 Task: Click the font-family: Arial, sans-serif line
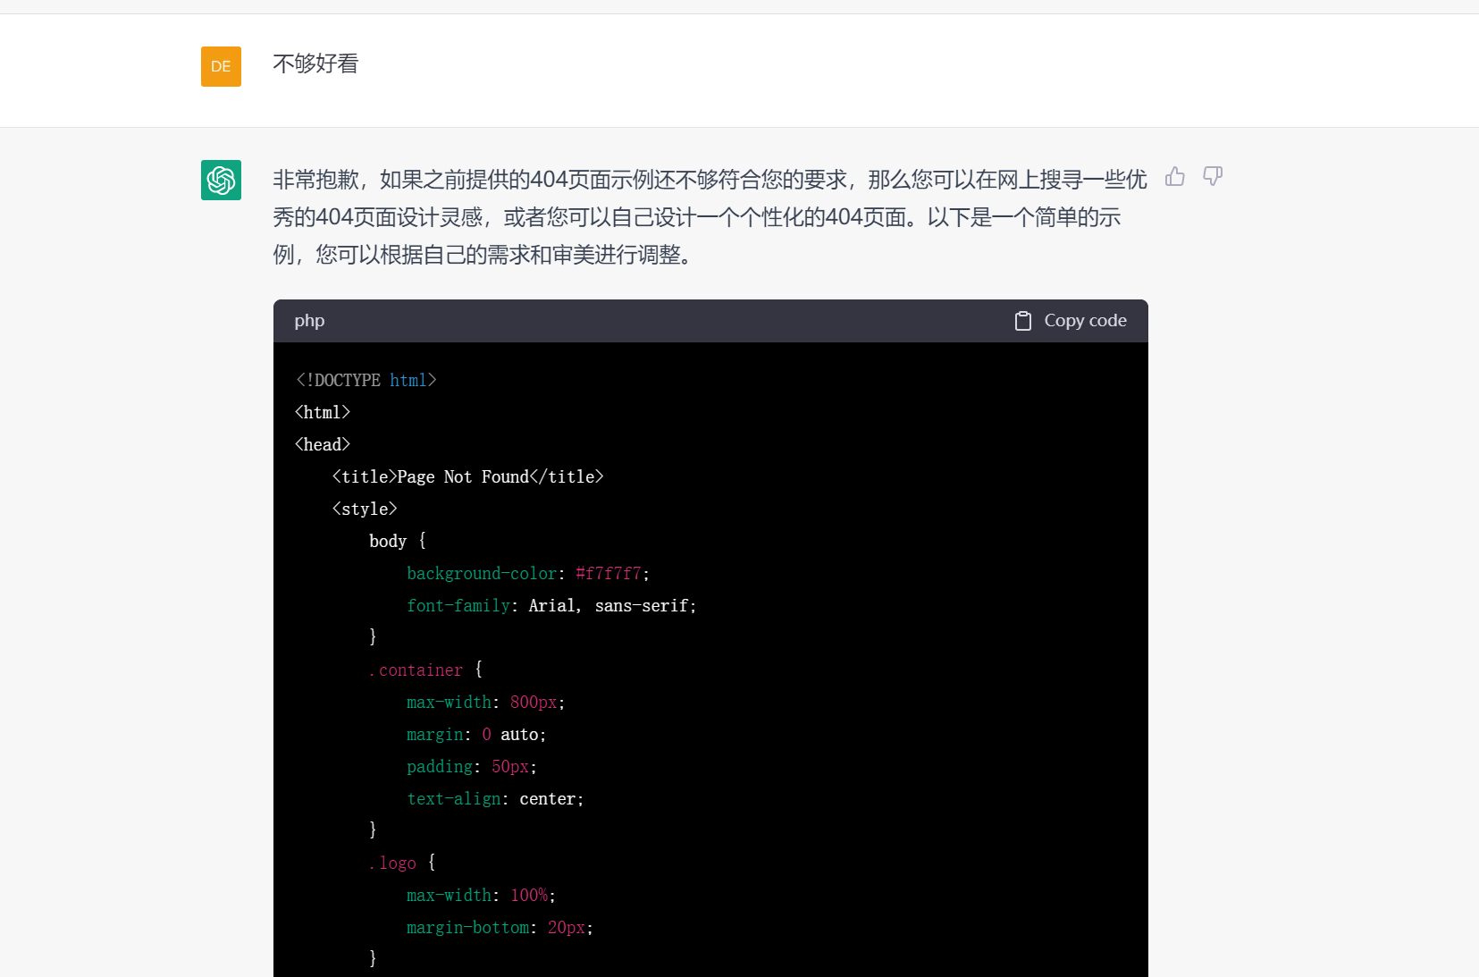click(x=551, y=605)
